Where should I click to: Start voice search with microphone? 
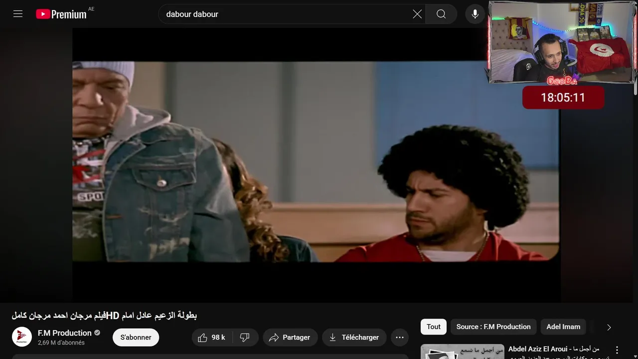475,14
